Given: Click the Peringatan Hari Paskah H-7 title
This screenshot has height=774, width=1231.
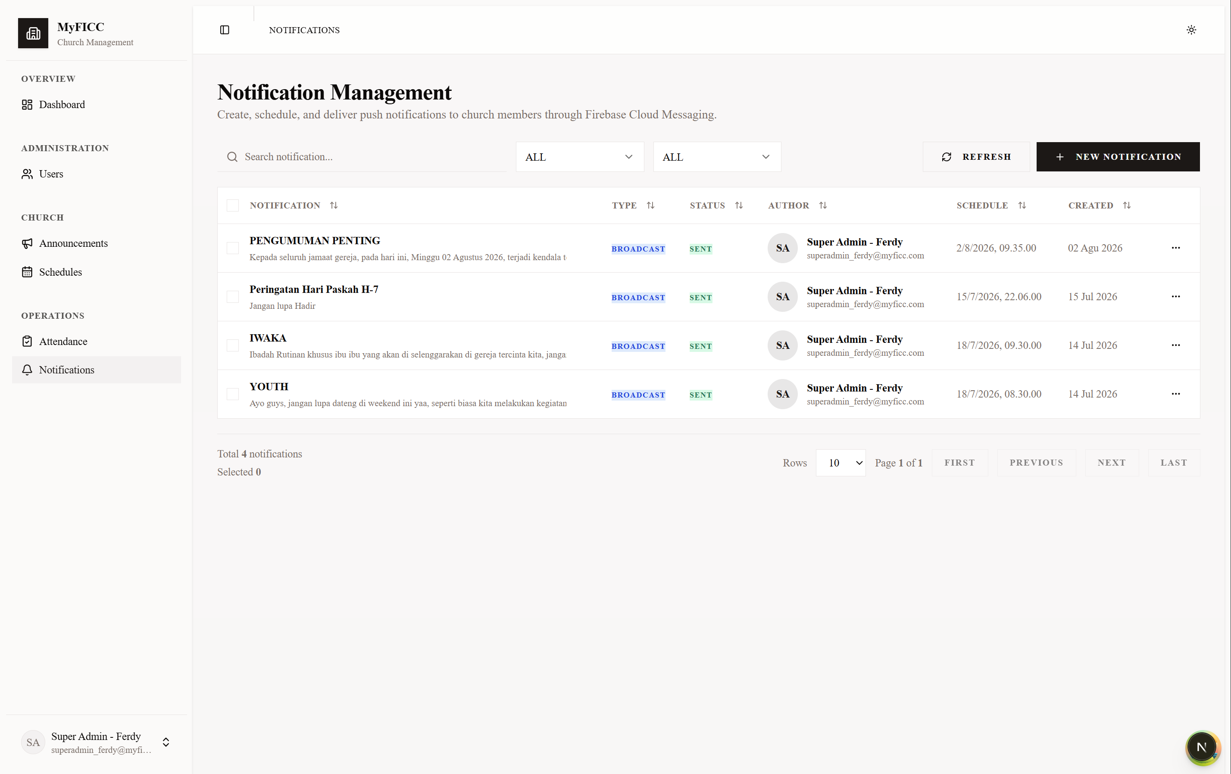Looking at the screenshot, I should point(314,289).
